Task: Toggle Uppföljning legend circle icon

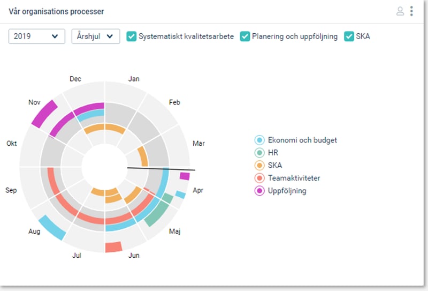Action: [x=259, y=191]
